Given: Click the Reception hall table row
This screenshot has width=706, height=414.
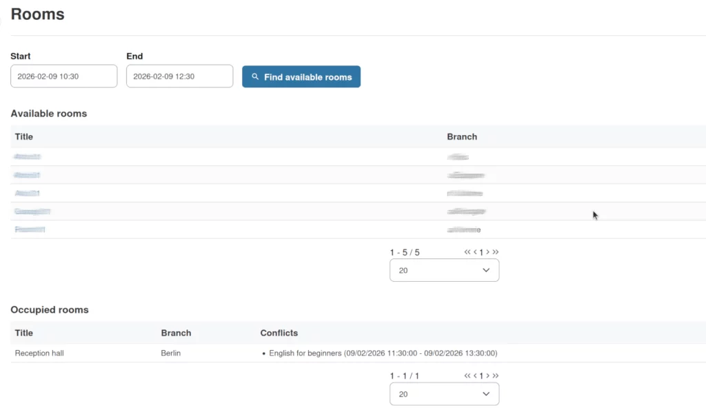Looking at the screenshot, I should pyautogui.click(x=207, y=353).
